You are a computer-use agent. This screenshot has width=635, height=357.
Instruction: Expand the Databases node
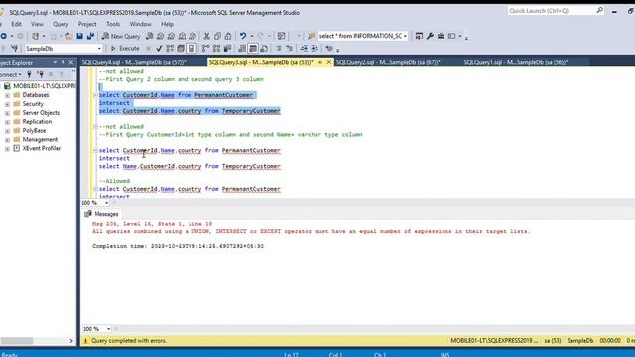point(7,95)
